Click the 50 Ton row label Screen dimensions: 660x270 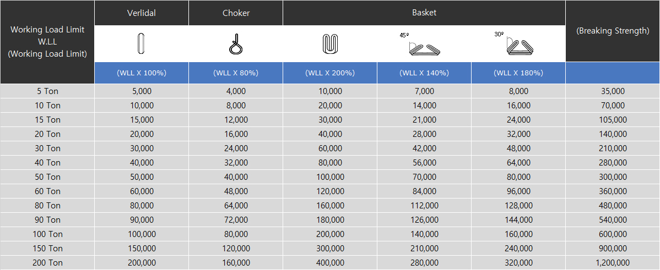[47, 177]
